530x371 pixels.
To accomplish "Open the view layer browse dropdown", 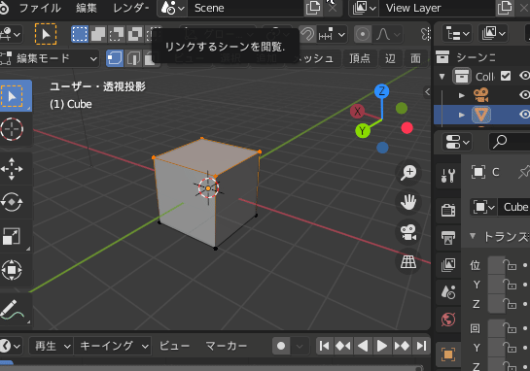I will coord(364,8).
